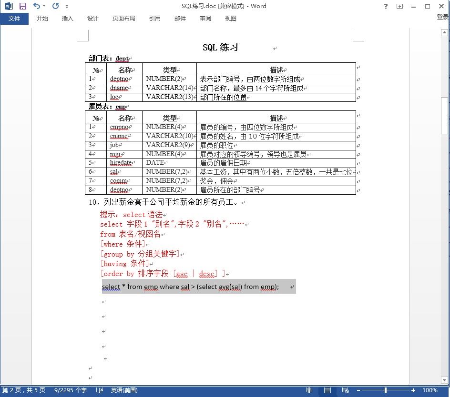Click the SQL 练习 document title

[220, 47]
